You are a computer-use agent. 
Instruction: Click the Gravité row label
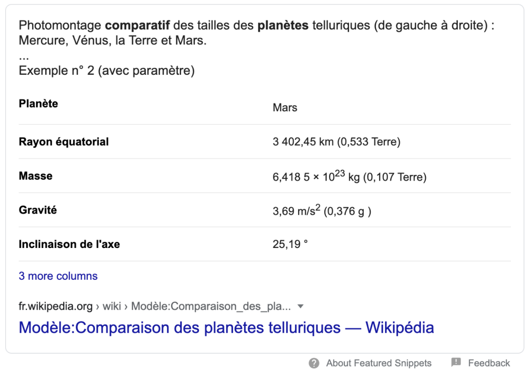(x=38, y=210)
